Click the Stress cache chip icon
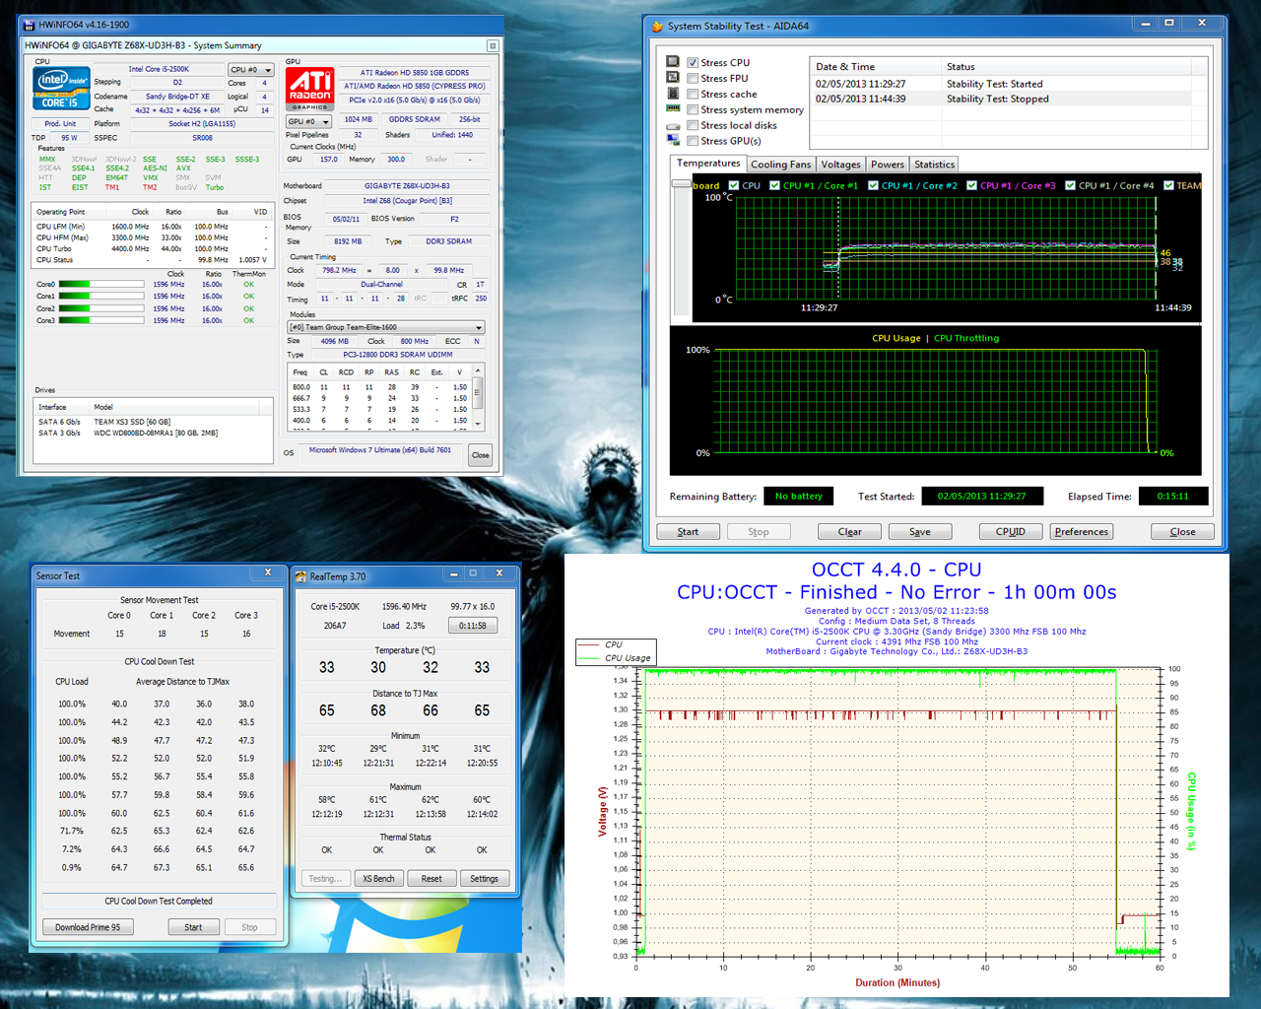 [x=673, y=94]
